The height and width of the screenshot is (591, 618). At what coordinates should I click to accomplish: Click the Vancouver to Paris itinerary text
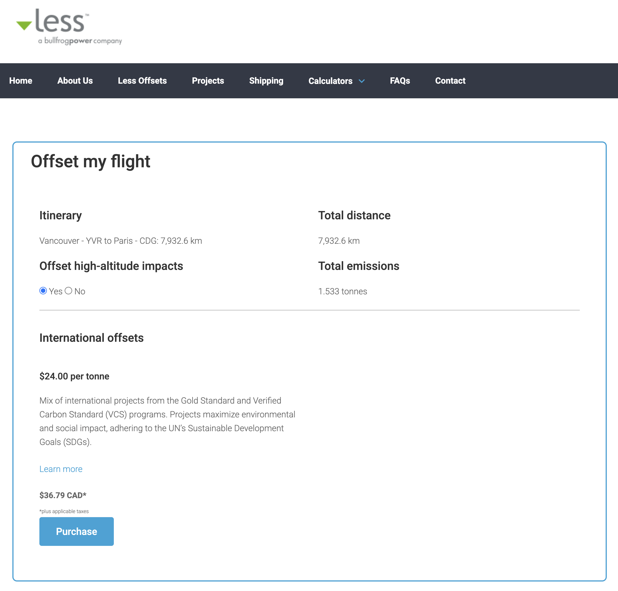[x=121, y=241]
